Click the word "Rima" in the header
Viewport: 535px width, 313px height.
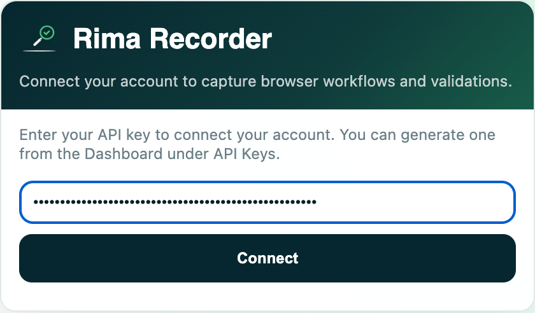(x=107, y=39)
